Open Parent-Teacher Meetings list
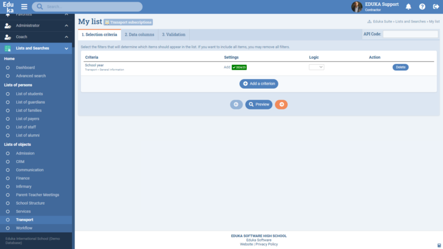443x249 pixels. (37, 195)
